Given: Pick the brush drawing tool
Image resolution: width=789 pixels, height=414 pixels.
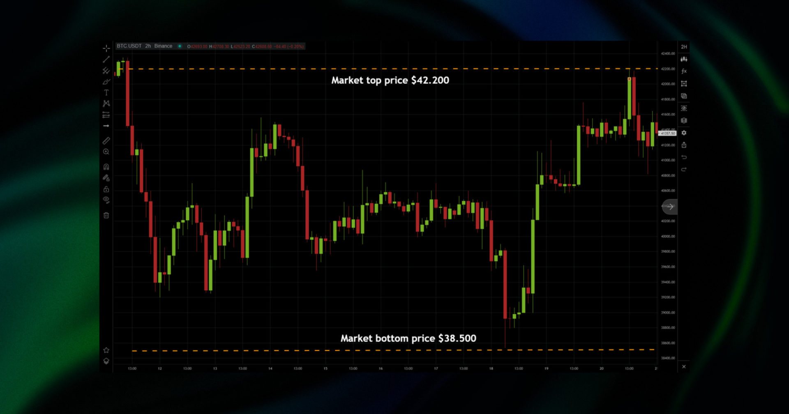Looking at the screenshot, I should coord(106,82).
